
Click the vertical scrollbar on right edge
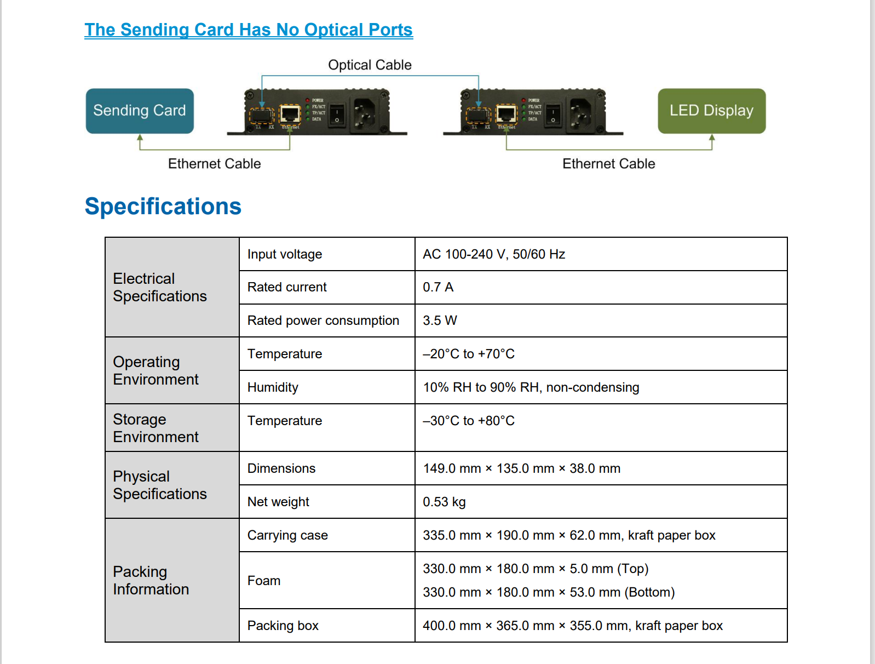coord(872,332)
